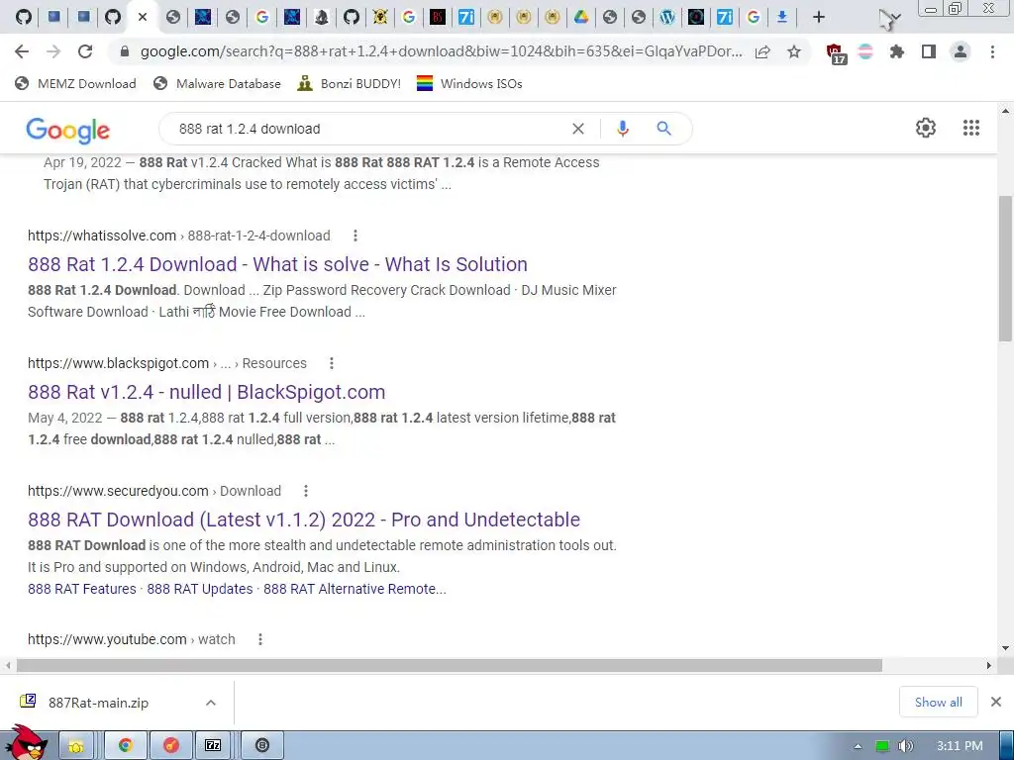This screenshot has width=1014, height=760.
Task: Open a new tab with the plus button
Action: tap(819, 18)
